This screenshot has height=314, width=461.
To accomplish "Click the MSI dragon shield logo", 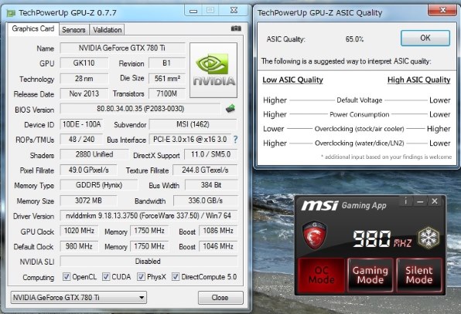I will point(315,235).
